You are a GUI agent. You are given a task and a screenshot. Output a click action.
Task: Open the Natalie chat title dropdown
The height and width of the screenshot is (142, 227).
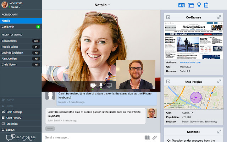[103, 5]
